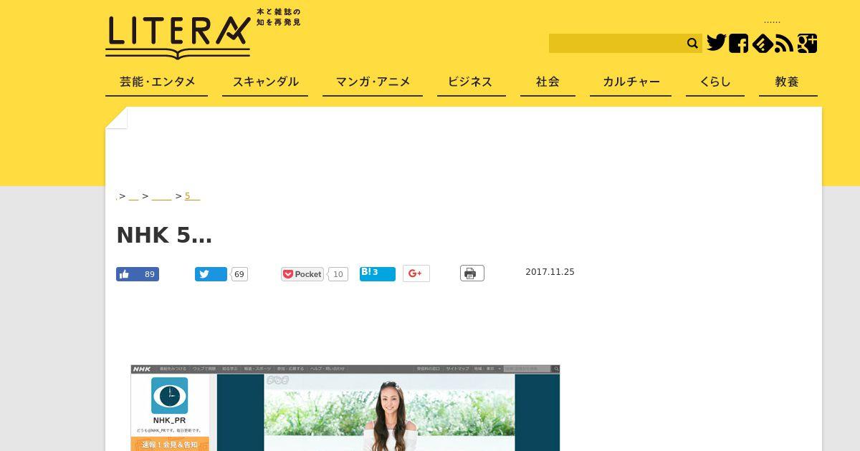Save article with the Pocket button
Screen dimensions: 860x451
click(302, 274)
